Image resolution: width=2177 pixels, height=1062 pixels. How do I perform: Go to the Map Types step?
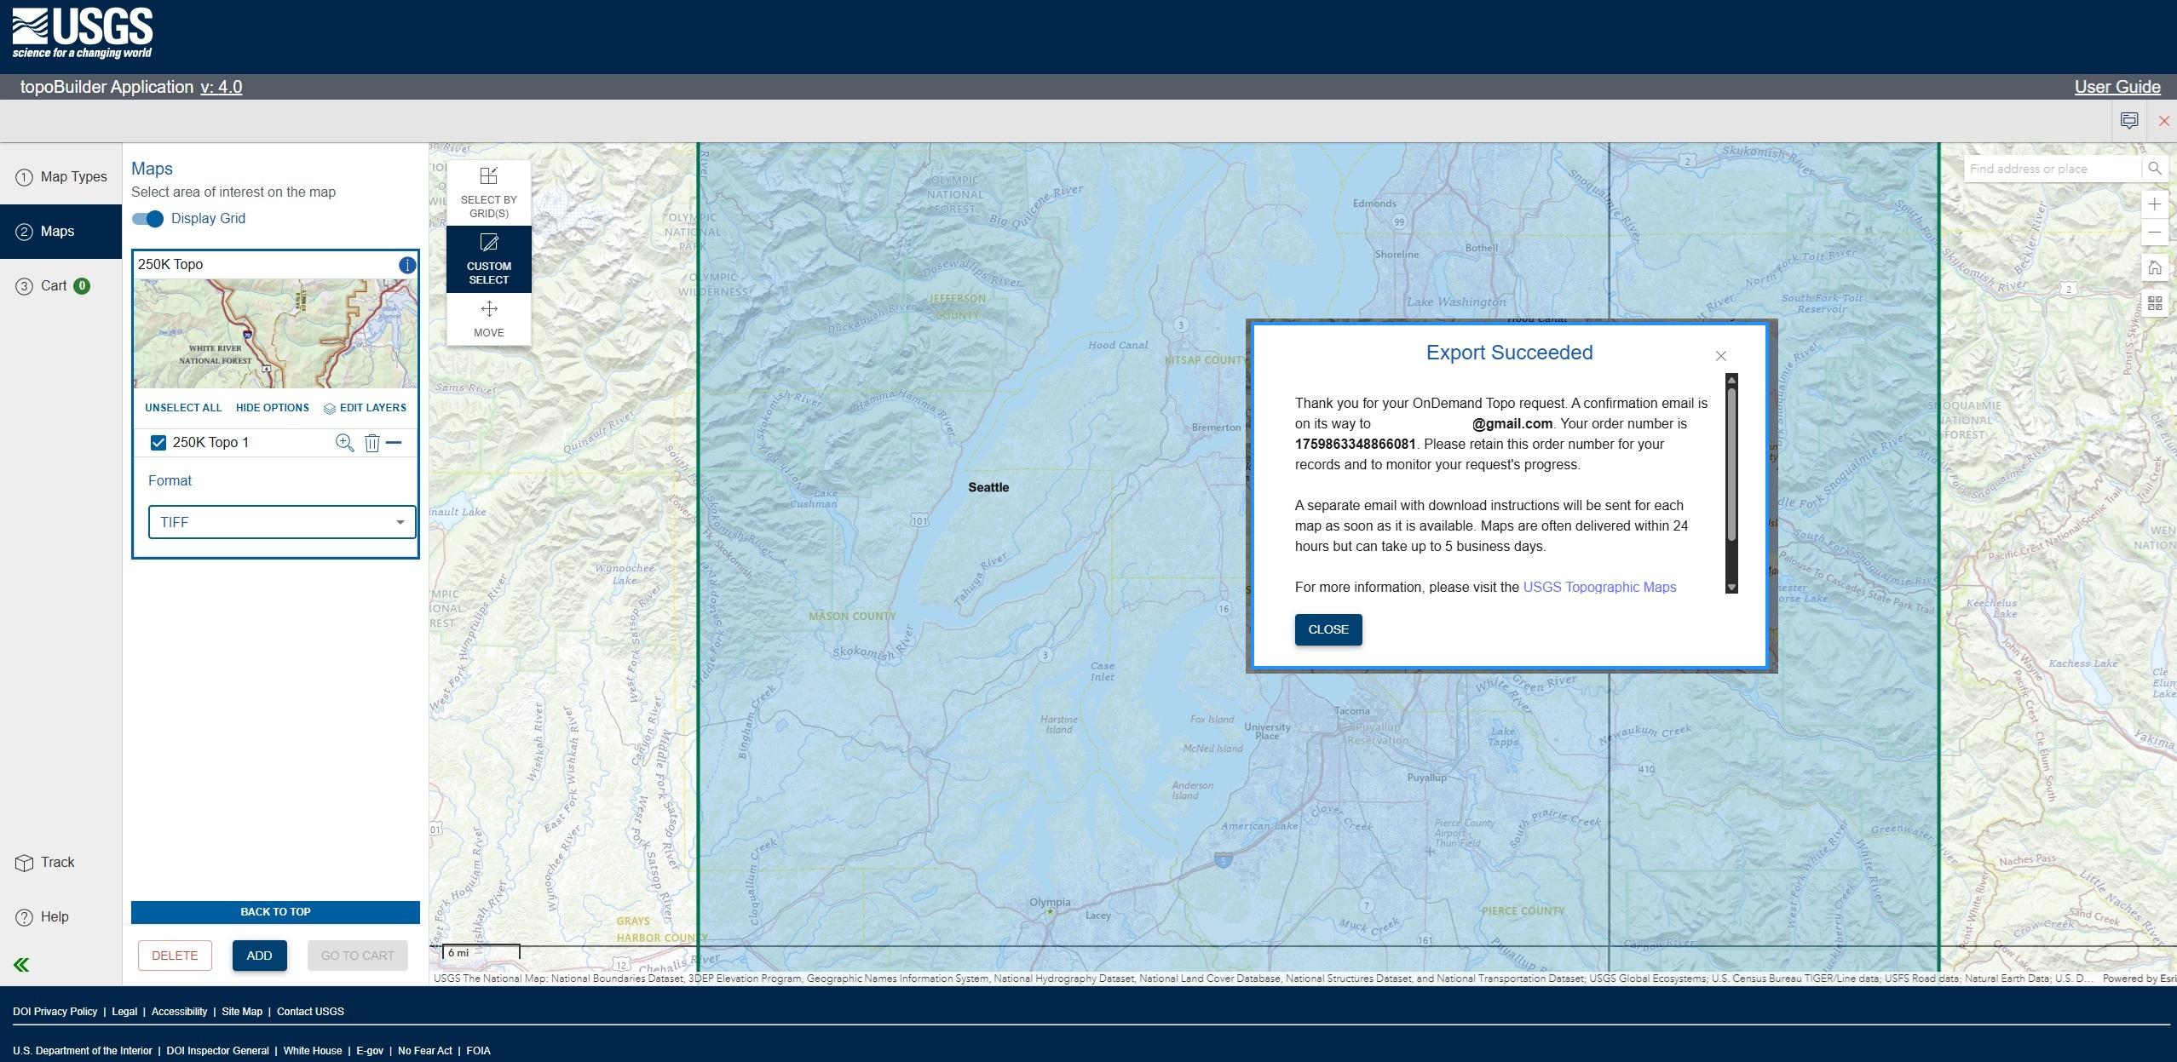point(61,177)
